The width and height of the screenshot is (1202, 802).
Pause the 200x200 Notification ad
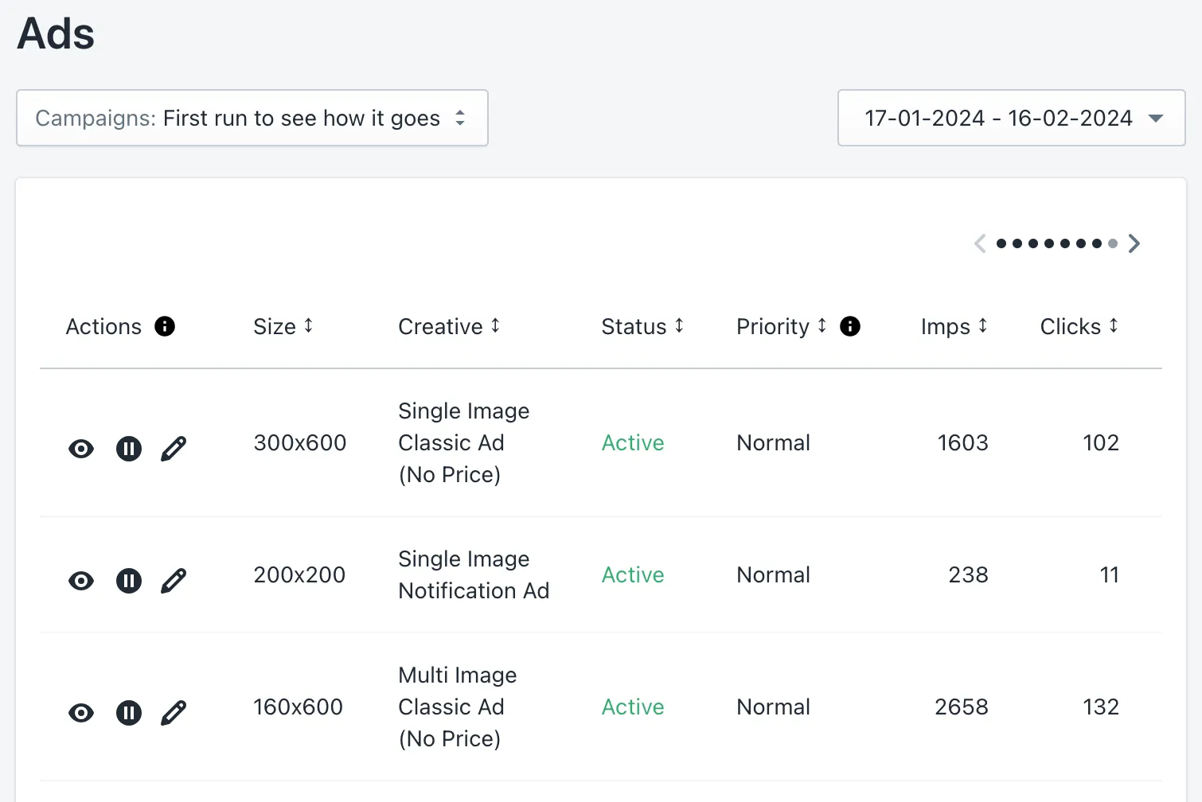click(129, 581)
